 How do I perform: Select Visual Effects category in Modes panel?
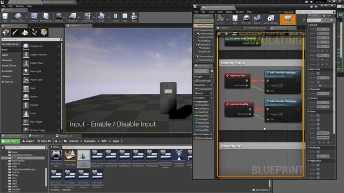pyautogui.click(x=9, y=65)
